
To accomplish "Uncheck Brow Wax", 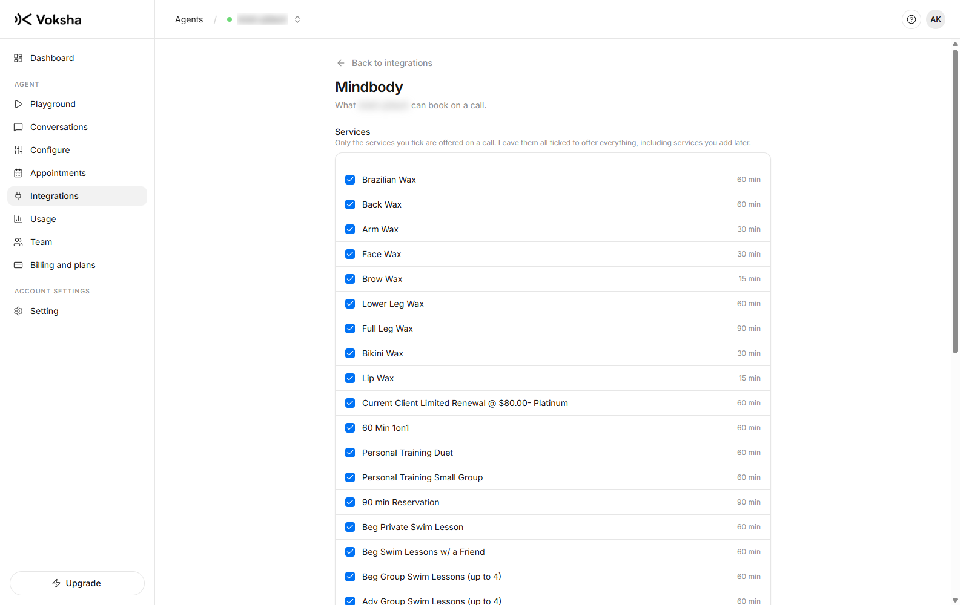I will [x=350, y=279].
